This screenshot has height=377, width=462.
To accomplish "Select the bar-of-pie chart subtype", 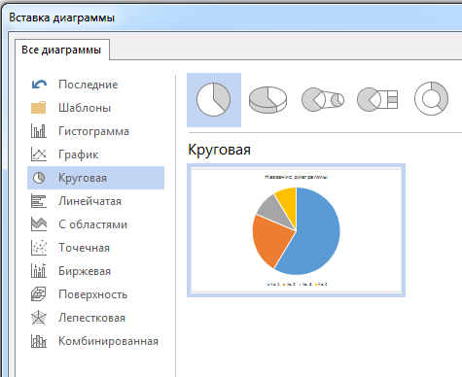I will tap(377, 100).
